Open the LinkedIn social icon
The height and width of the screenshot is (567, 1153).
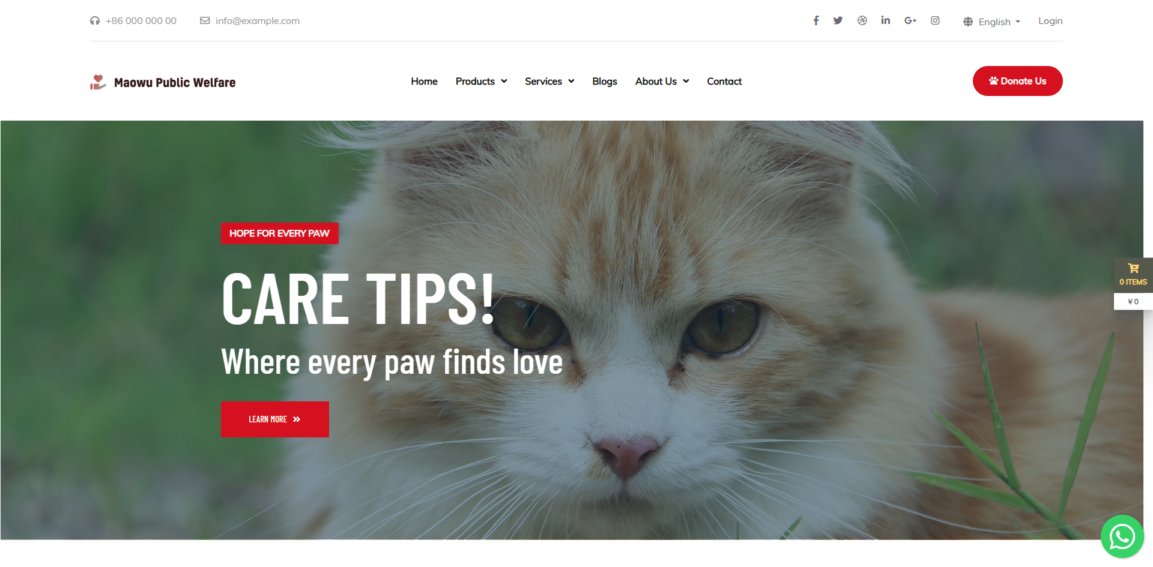(886, 20)
